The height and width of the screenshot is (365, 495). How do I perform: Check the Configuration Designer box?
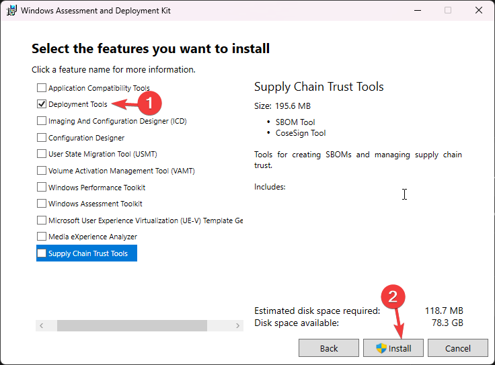(42, 138)
